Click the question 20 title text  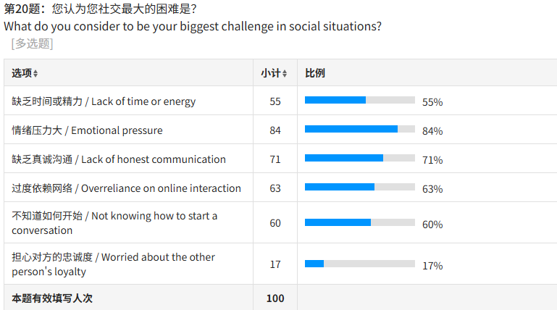[x=100, y=9]
